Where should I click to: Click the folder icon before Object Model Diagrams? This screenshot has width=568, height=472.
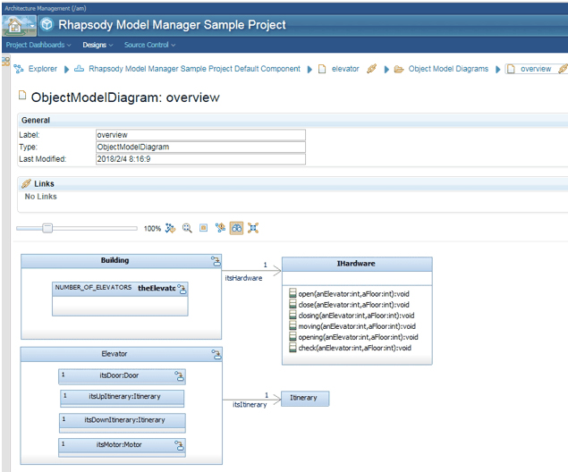399,69
